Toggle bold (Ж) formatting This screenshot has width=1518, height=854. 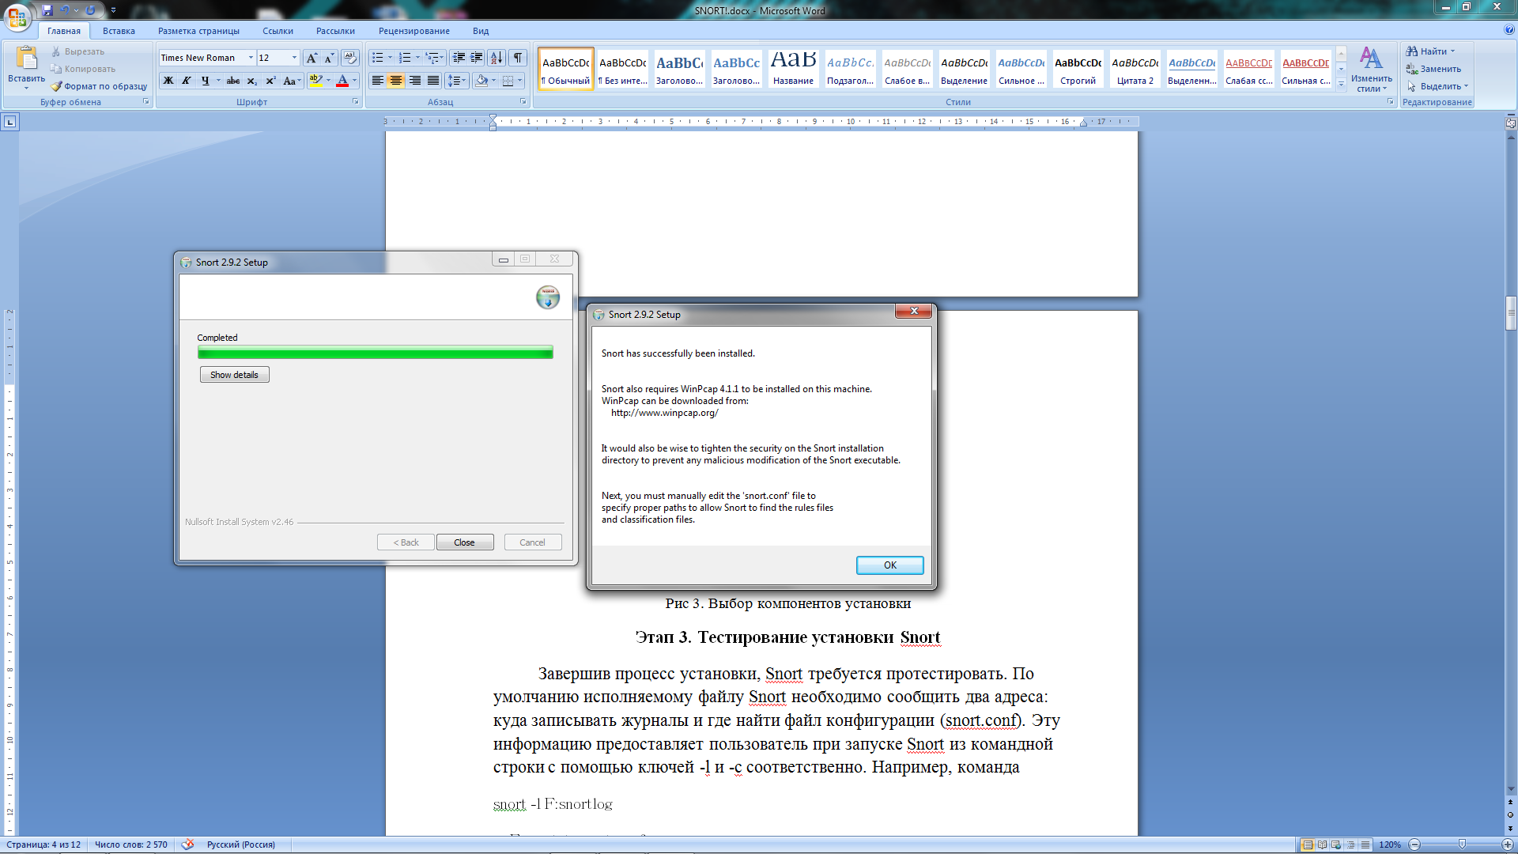(168, 81)
